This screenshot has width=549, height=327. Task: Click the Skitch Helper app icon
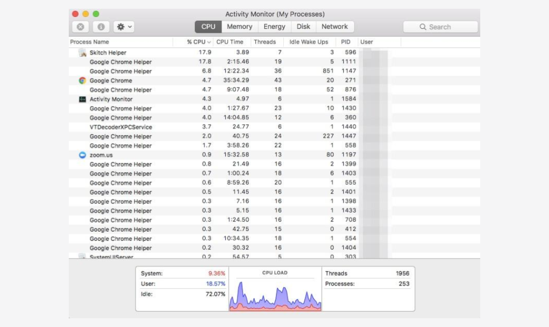point(82,52)
